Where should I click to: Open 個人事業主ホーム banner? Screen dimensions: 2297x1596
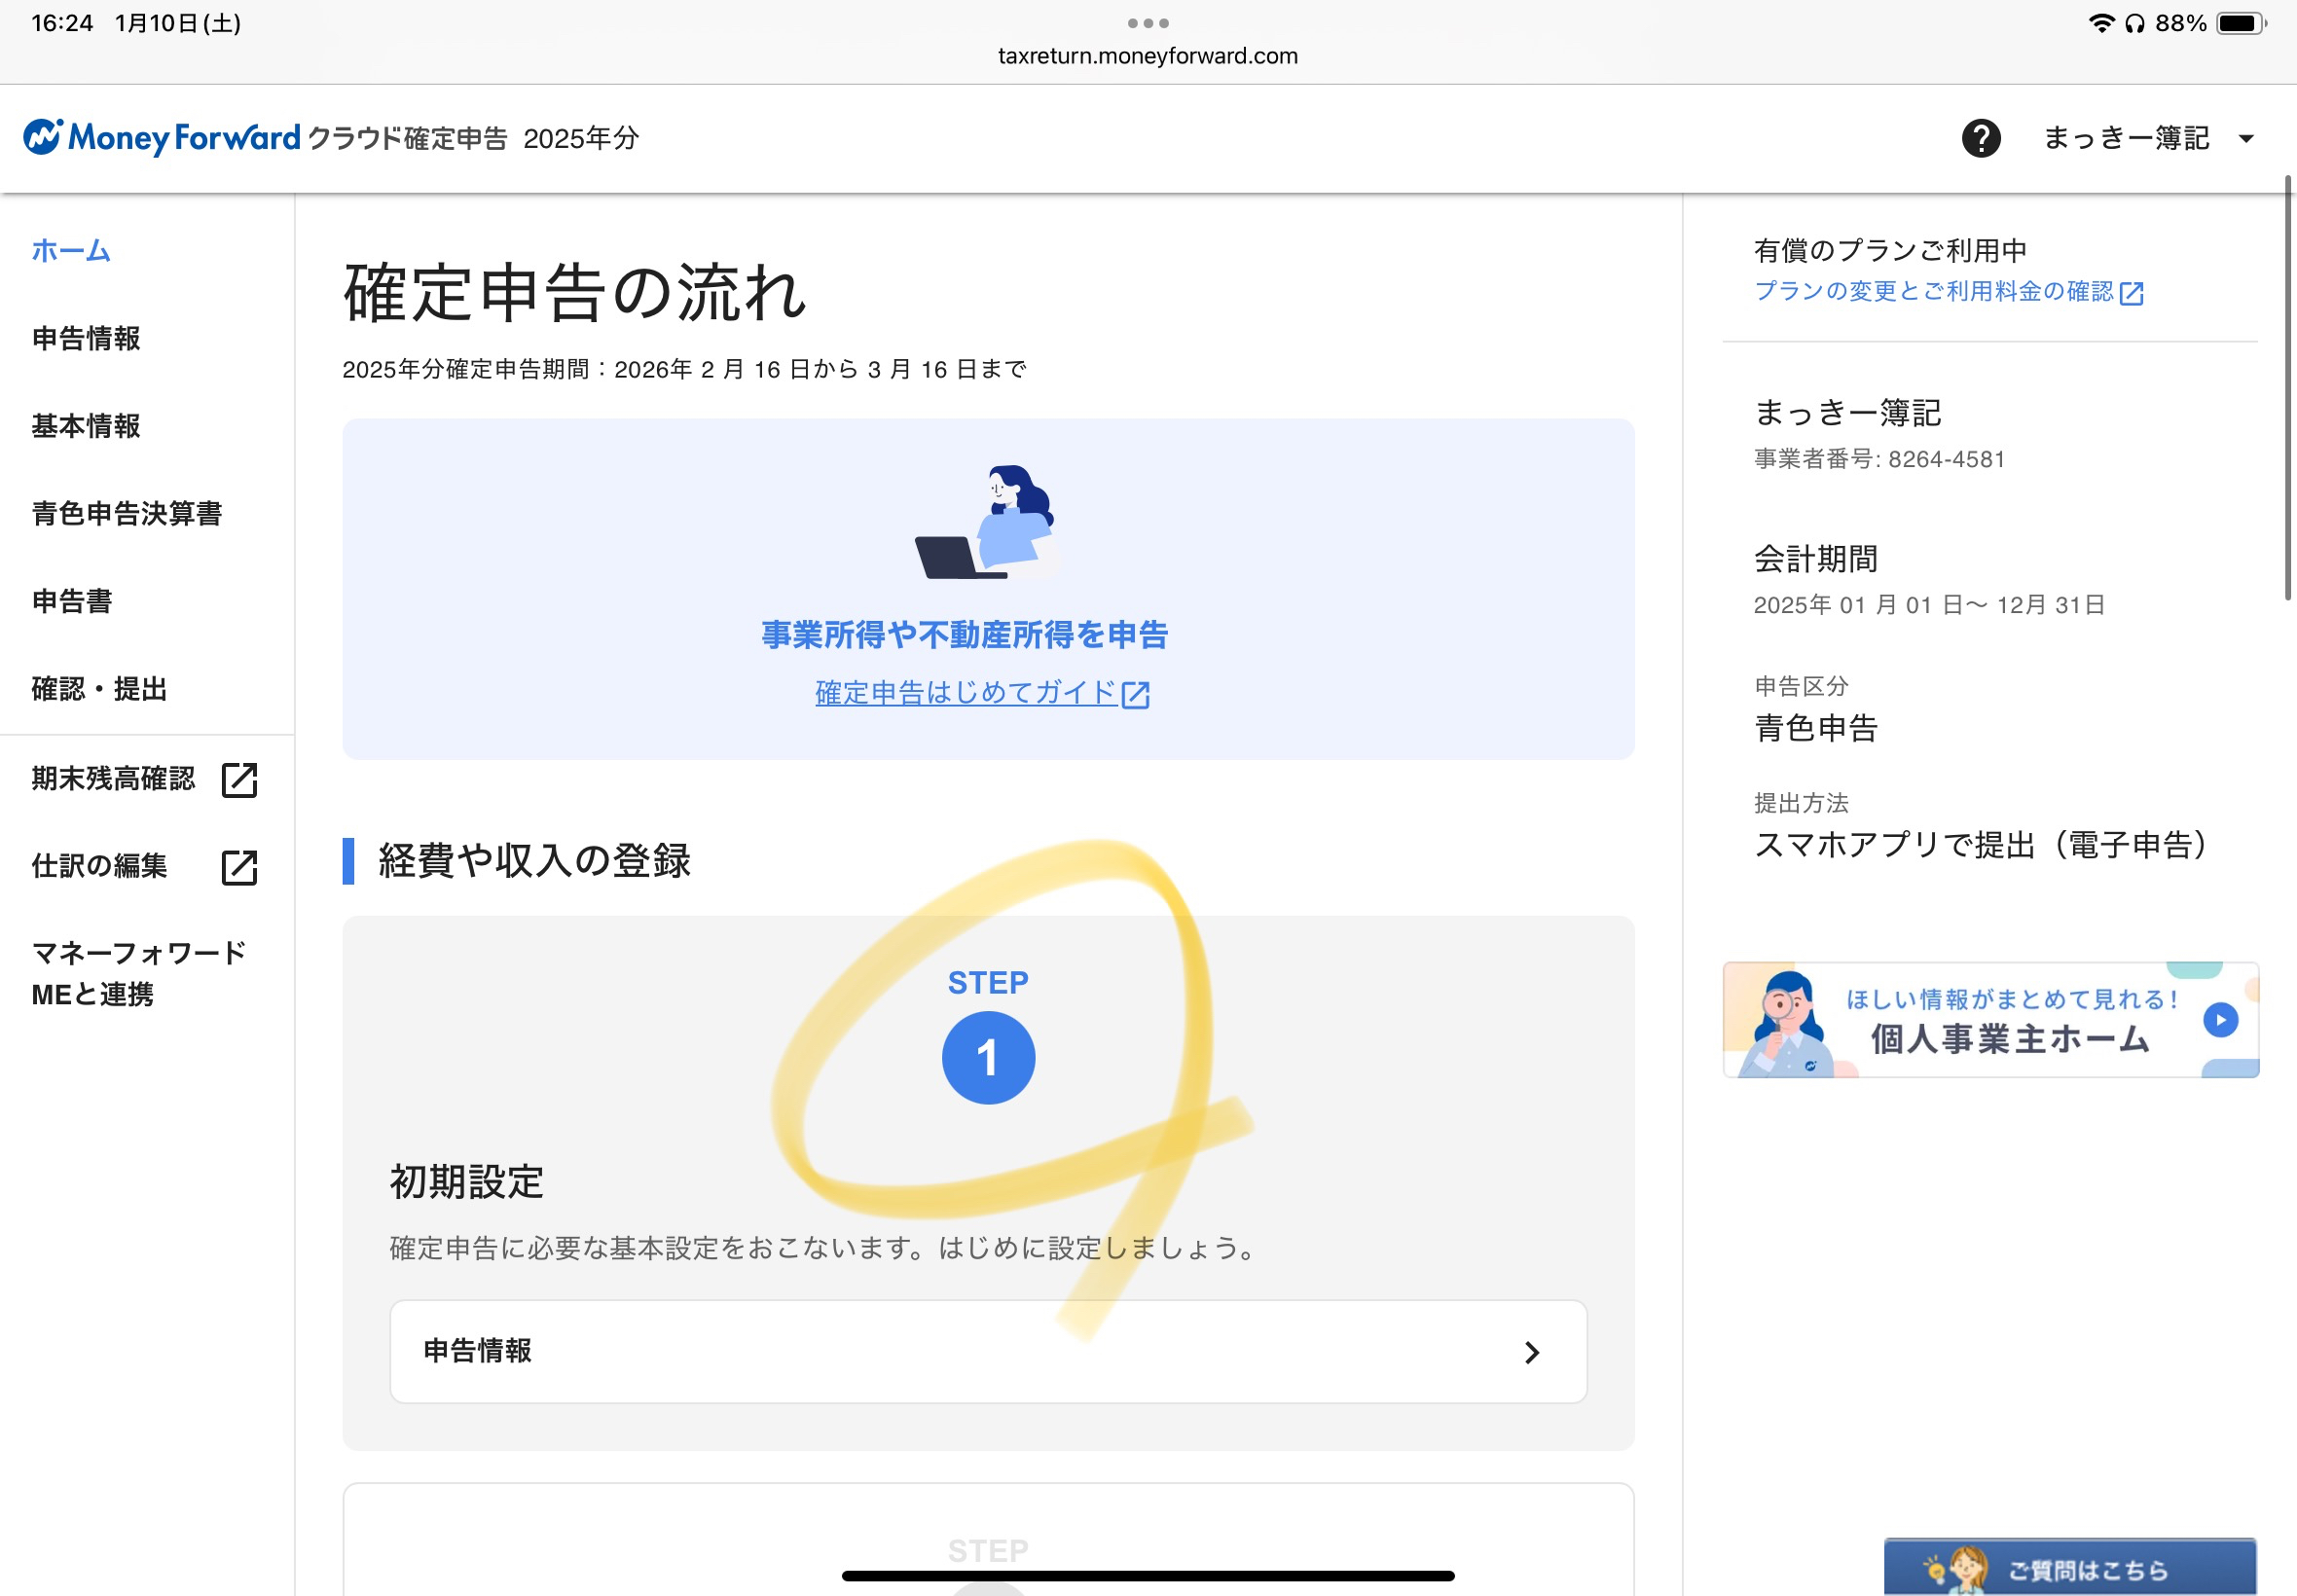click(x=1990, y=1020)
